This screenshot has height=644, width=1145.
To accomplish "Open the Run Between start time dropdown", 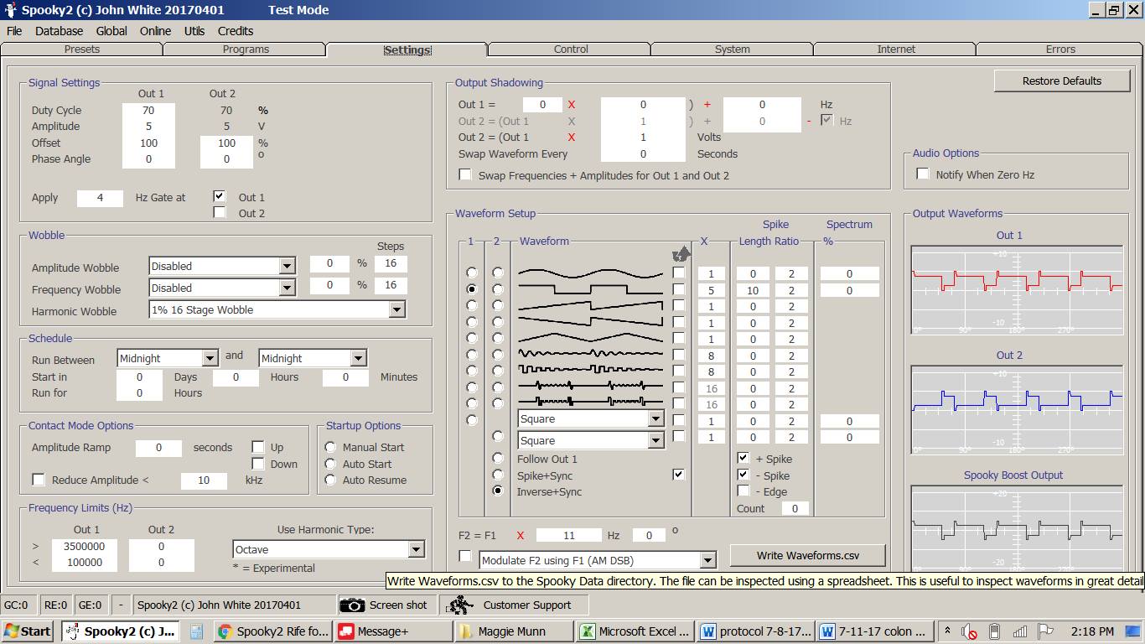I will pos(210,358).
